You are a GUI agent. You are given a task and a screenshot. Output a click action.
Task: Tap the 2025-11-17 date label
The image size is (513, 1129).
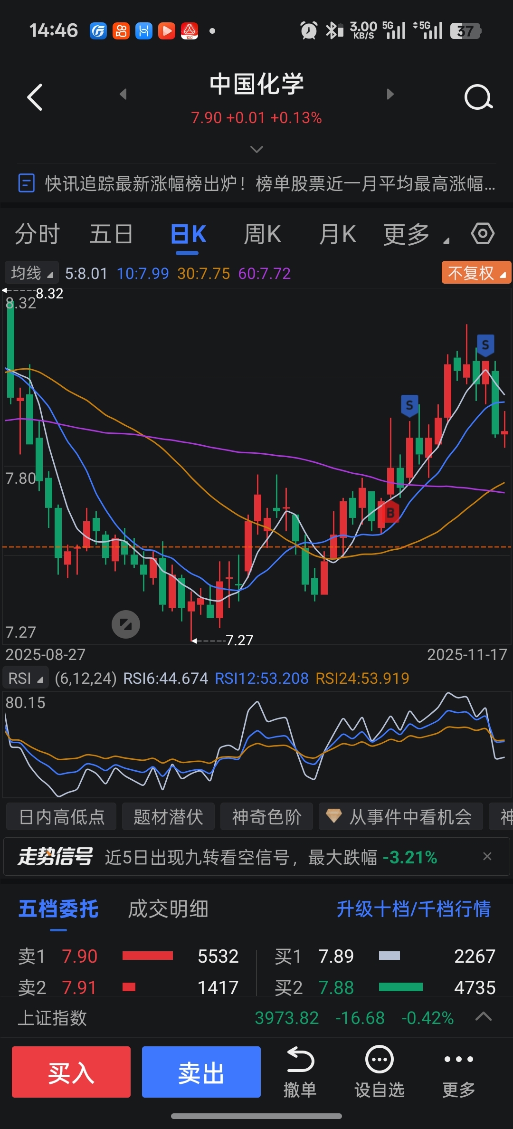(467, 655)
